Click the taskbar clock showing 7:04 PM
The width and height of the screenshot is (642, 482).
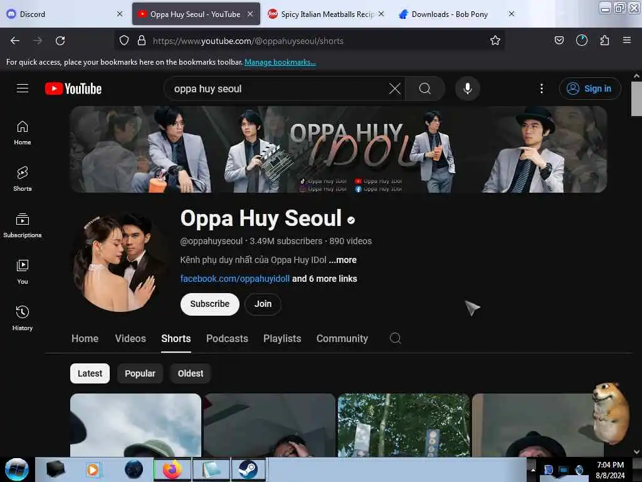(x=610, y=469)
